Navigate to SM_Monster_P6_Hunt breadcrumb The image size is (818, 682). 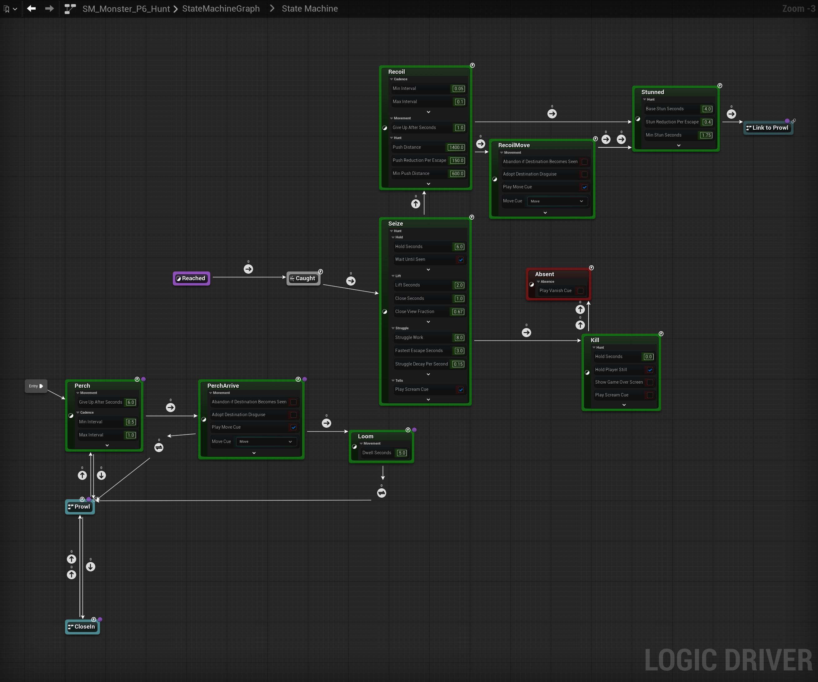point(126,8)
